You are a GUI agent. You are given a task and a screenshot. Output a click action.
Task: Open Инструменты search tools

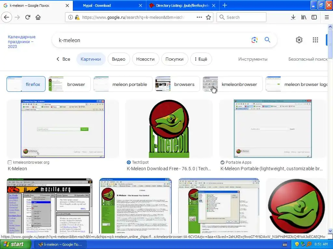(x=253, y=59)
